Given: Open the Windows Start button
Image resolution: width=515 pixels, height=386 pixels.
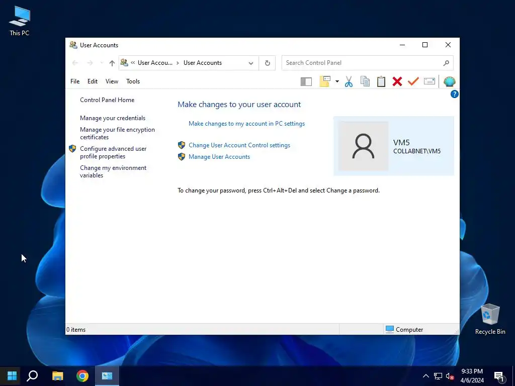Looking at the screenshot, I should coord(12,375).
